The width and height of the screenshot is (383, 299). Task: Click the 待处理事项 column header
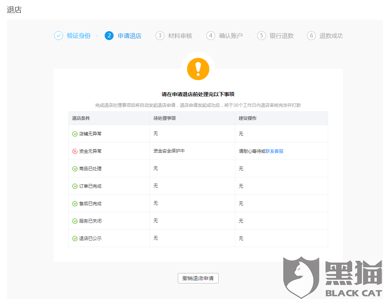tap(164, 118)
